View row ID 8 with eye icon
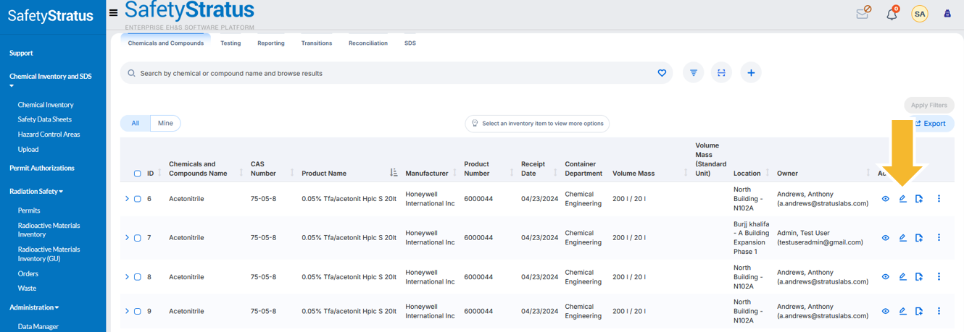This screenshot has height=332, width=964. (885, 277)
